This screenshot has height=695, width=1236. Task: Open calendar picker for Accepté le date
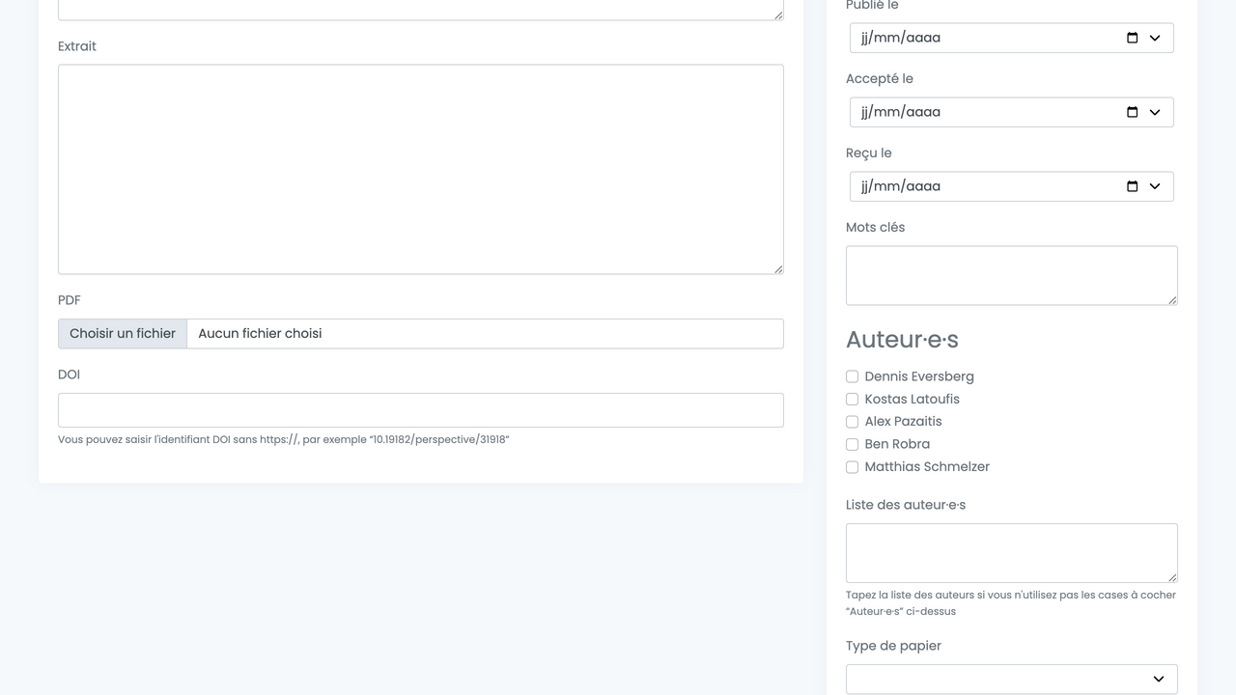coord(1132,112)
